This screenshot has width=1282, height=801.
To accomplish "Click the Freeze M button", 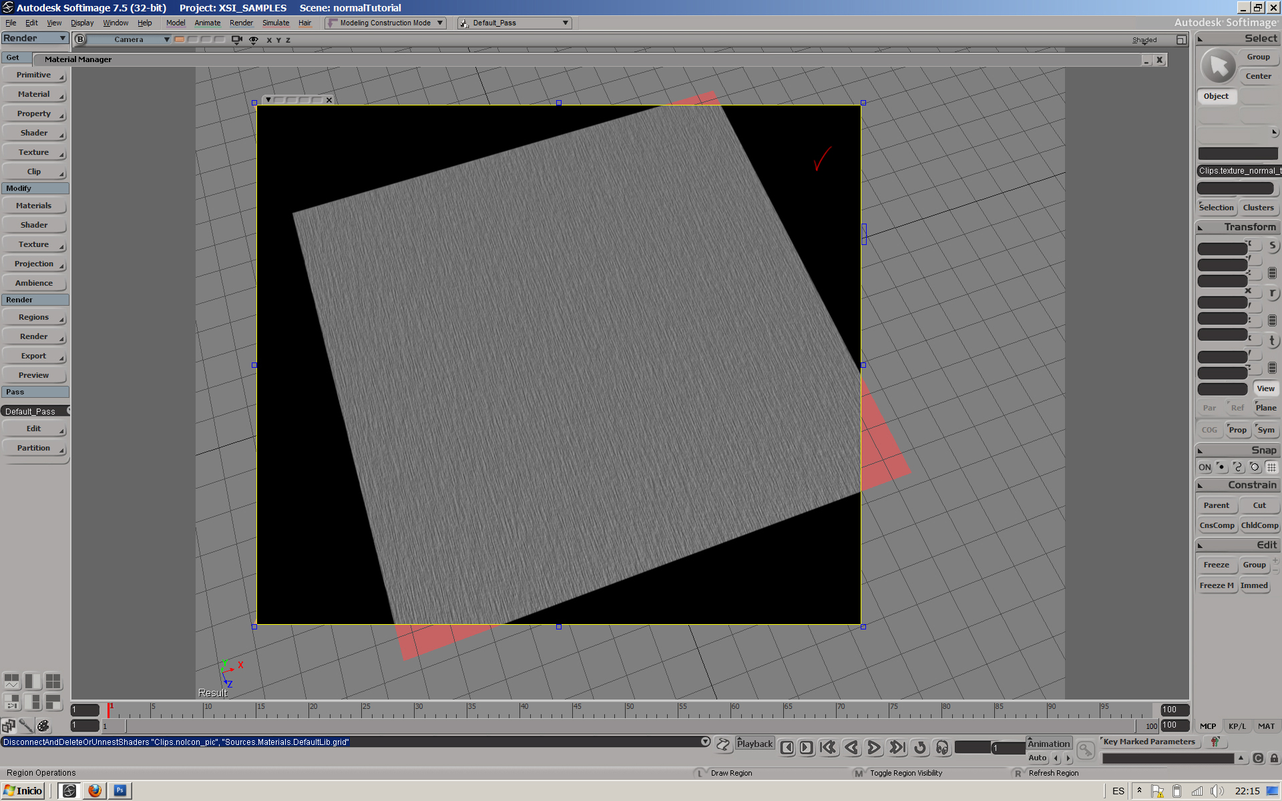I will coord(1217,585).
